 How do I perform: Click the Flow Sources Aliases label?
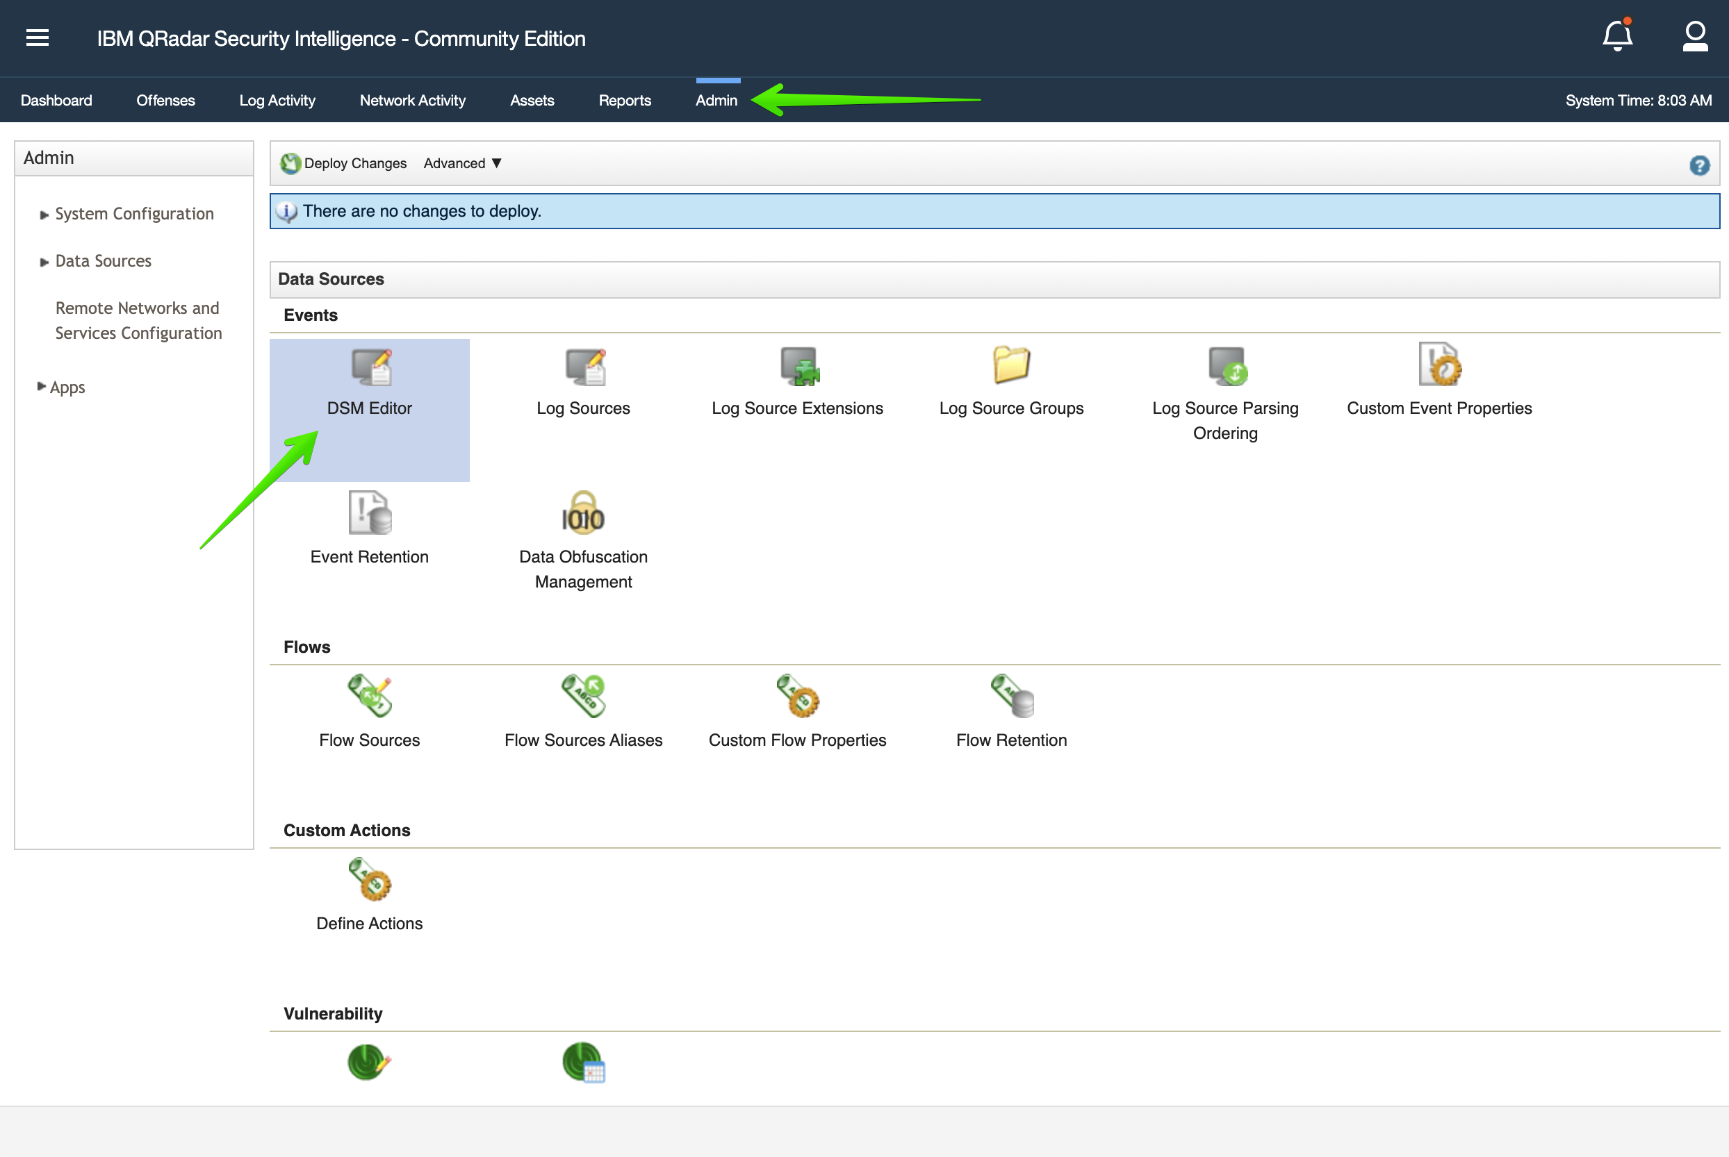[x=583, y=740]
